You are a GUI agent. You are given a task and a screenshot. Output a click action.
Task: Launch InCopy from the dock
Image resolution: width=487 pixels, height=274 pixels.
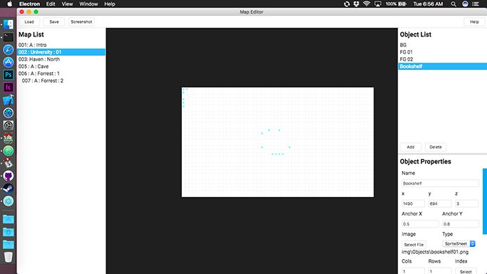click(9, 87)
